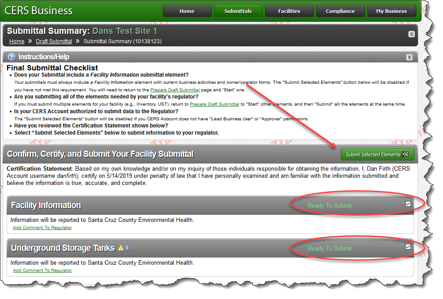443x299 pixels.
Task: Uncheck the Facility Information checkbox
Action: (x=408, y=204)
